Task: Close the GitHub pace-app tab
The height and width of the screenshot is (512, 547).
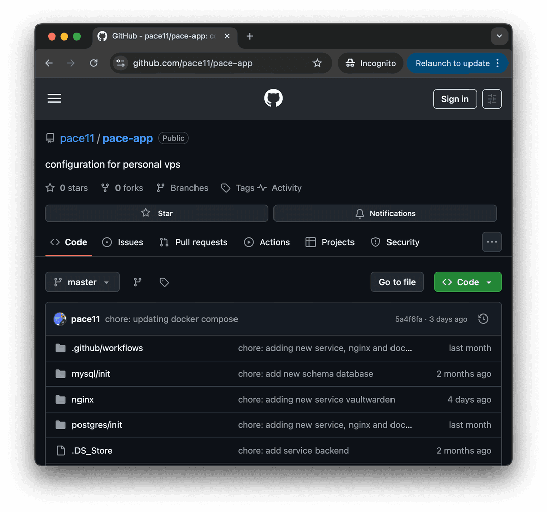Action: pos(227,36)
